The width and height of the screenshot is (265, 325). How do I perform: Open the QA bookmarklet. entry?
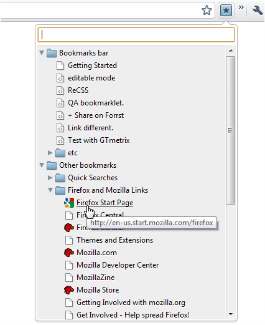[96, 103]
